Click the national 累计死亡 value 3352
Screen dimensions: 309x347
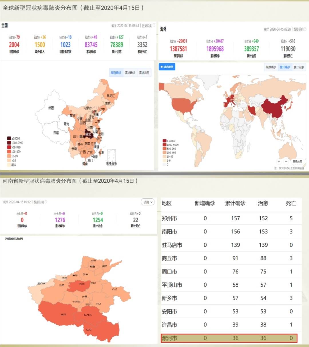click(x=142, y=45)
